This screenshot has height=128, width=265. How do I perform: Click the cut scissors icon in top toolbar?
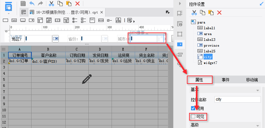(x=51, y=4)
